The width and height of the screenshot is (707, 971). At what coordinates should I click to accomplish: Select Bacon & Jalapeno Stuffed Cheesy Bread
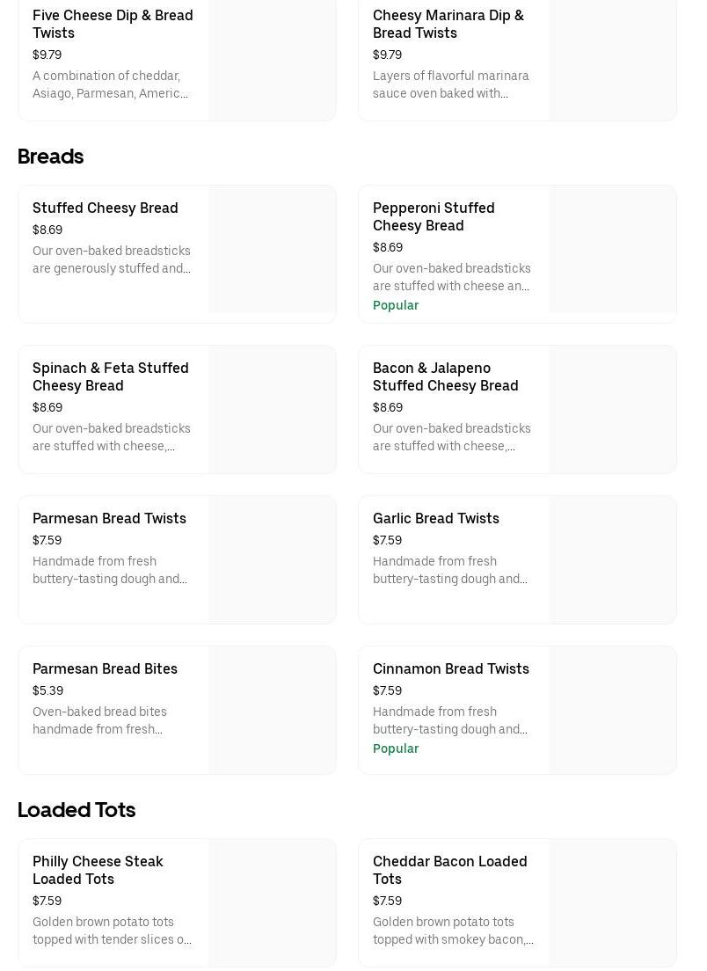446,376
